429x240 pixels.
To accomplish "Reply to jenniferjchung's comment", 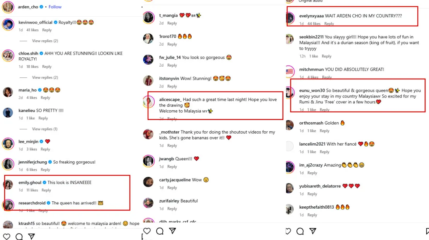I will pyautogui.click(x=46, y=170).
